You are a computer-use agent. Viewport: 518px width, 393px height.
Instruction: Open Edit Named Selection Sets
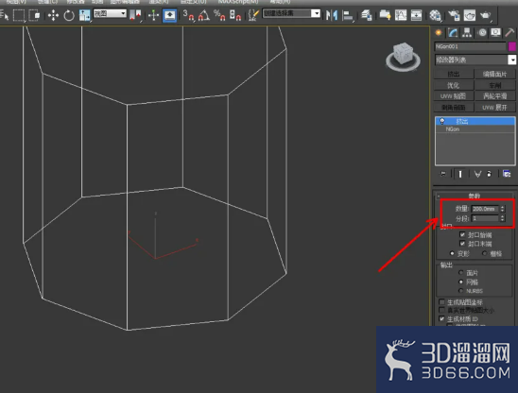(253, 15)
